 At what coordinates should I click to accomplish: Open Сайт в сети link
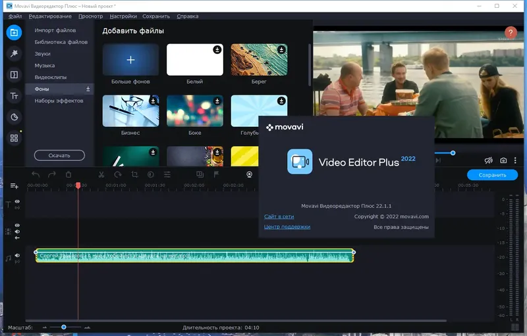279,216
